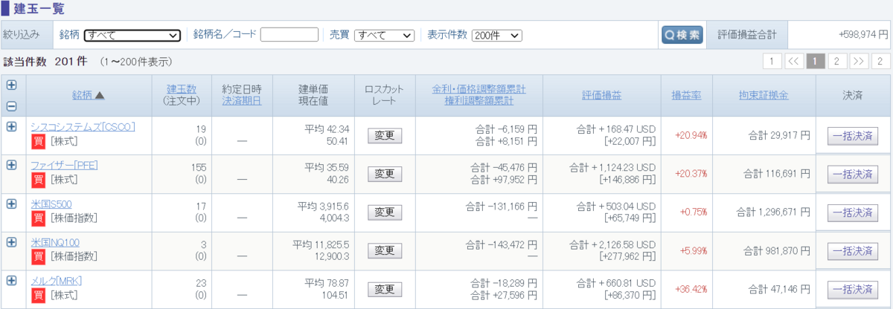Expand the Cisco Systems CSCO row
893x309 pixels.
11,126
